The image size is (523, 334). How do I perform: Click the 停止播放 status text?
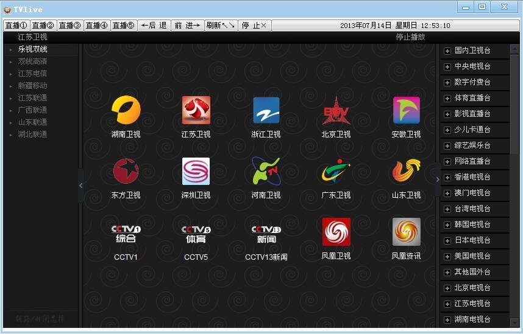coord(411,37)
